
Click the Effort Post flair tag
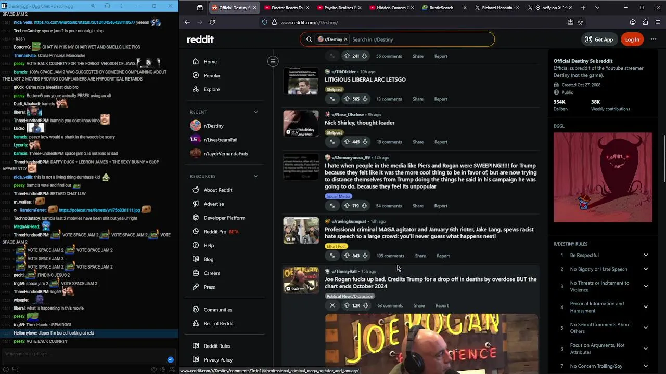[336, 246]
